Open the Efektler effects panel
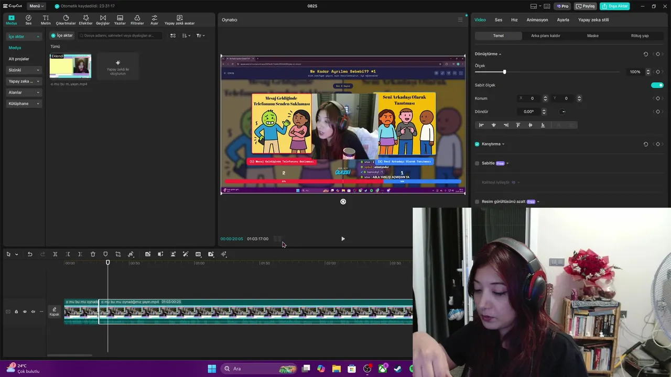This screenshot has width=671, height=377. [85, 20]
